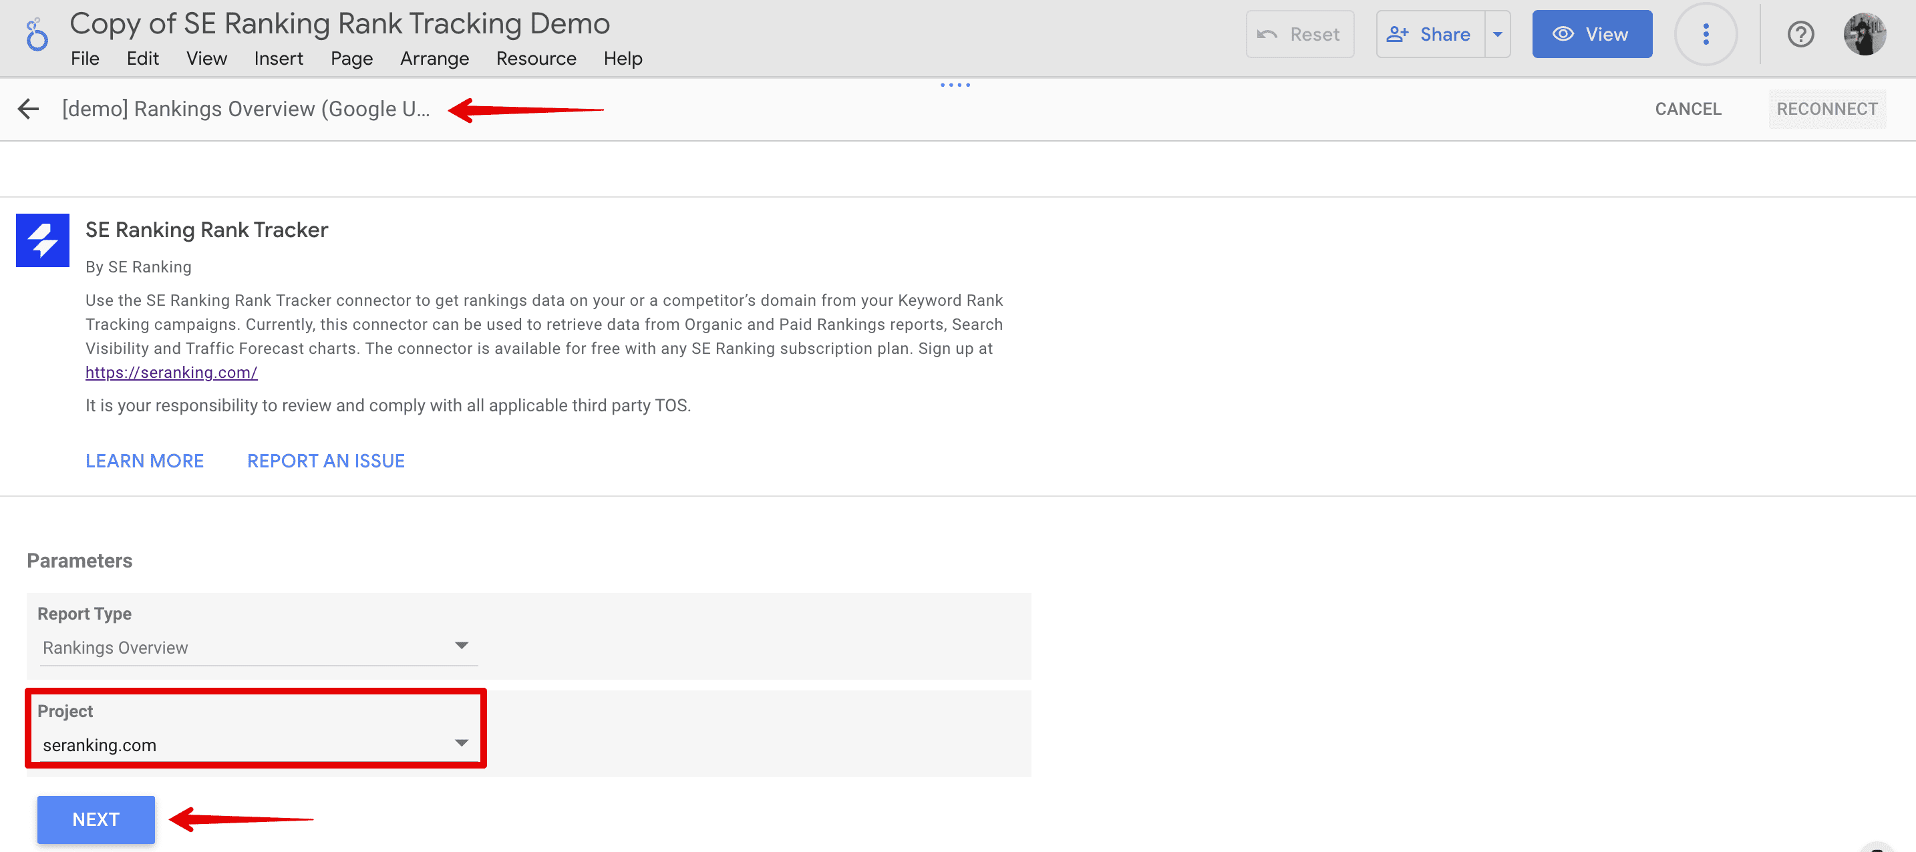Click the RECONNECT button
This screenshot has width=1916, height=852.
1826,110
